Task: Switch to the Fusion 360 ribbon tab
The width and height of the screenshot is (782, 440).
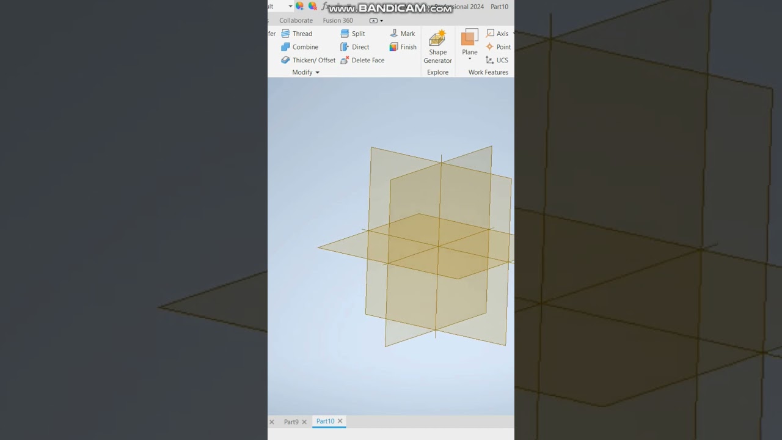Action: [x=338, y=20]
